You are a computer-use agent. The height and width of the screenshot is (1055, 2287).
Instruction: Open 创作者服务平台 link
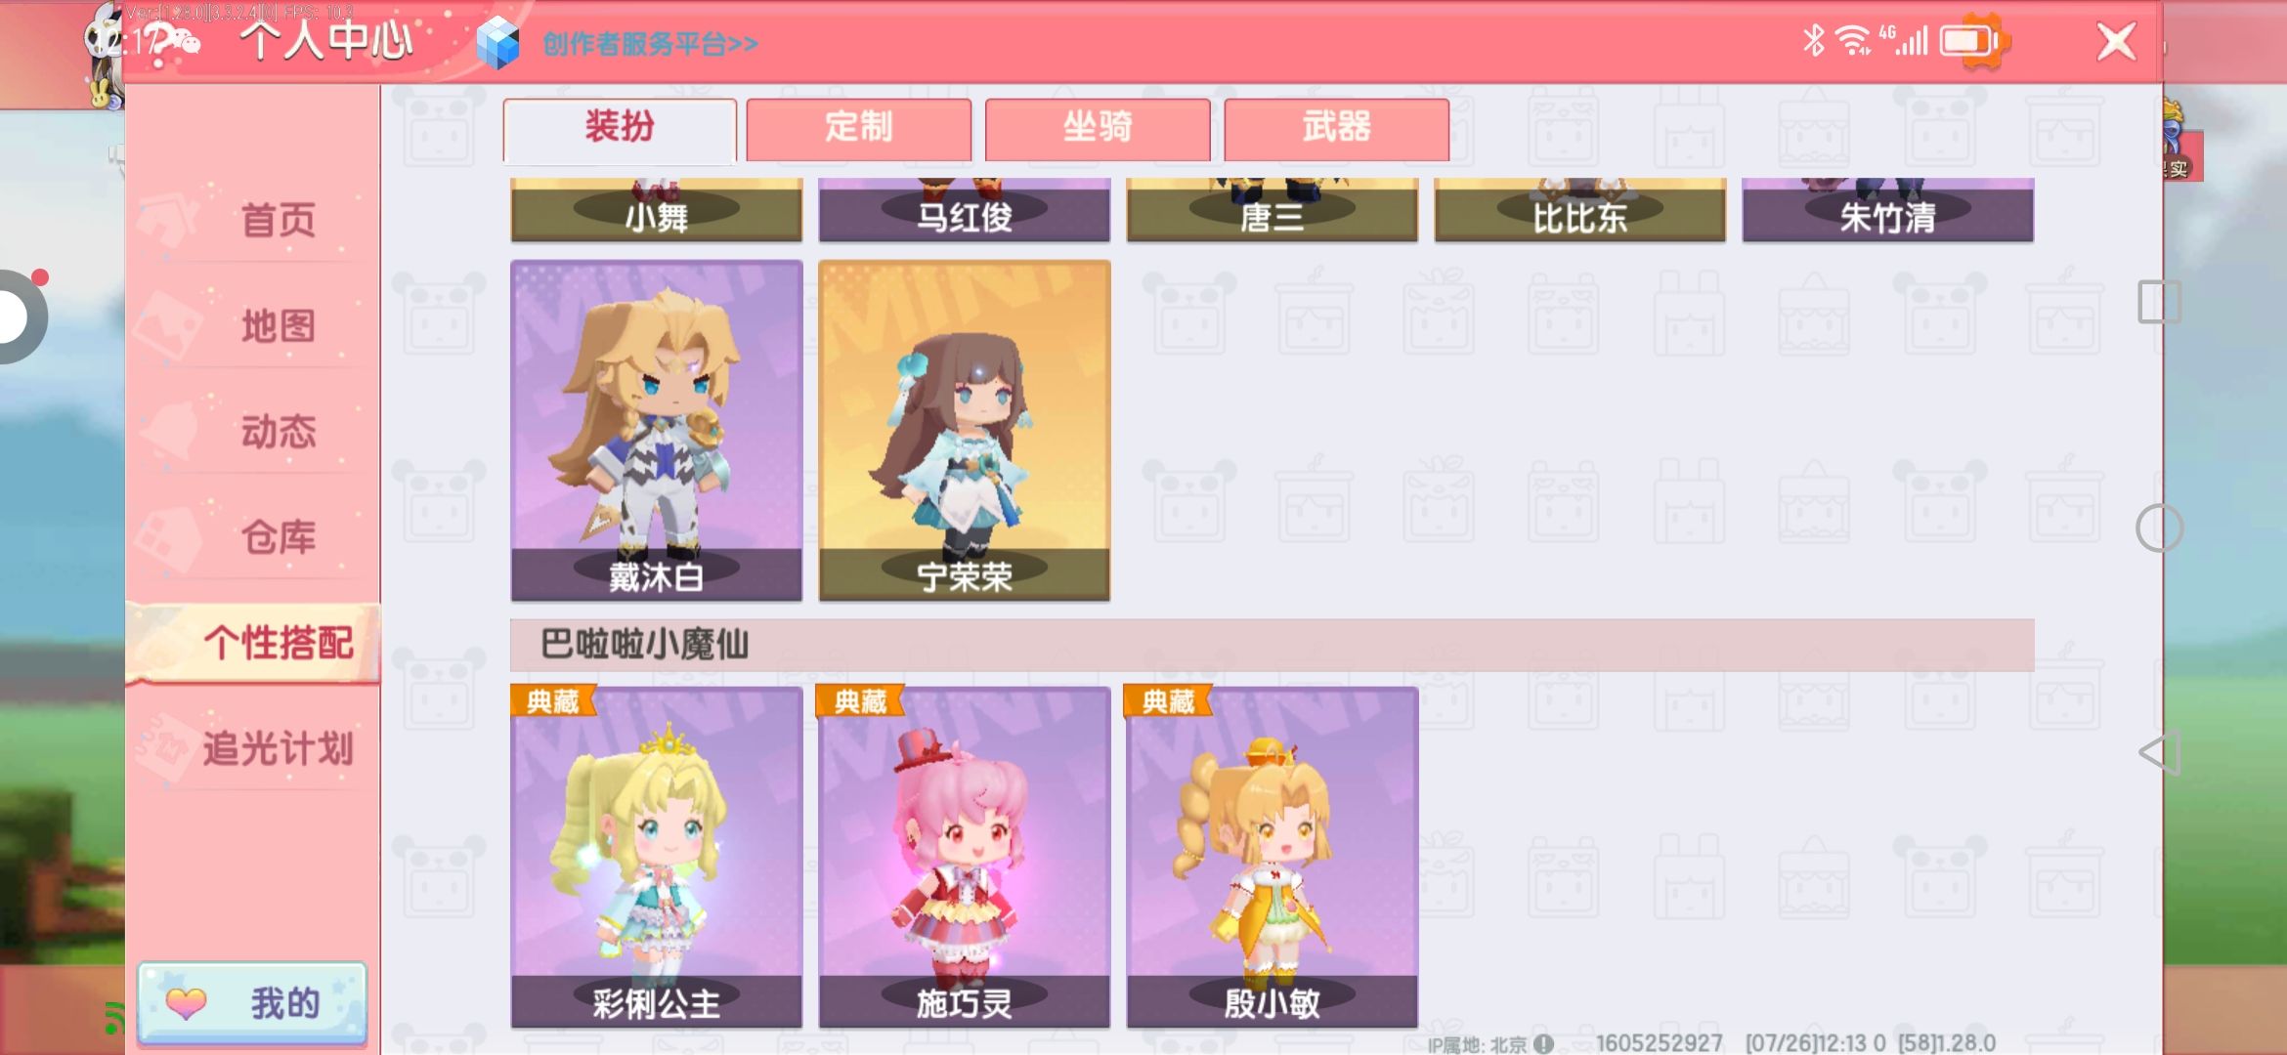coord(650,44)
